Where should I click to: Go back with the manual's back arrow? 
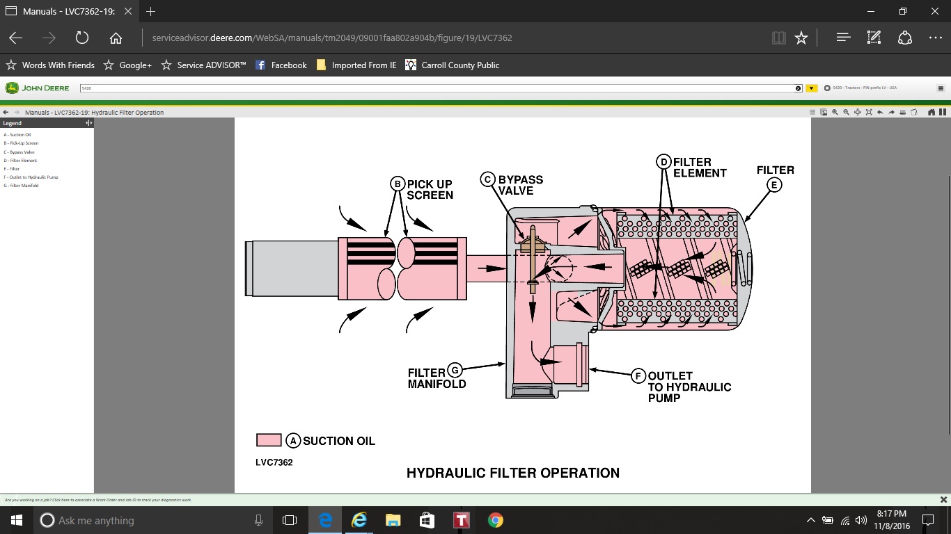coord(6,112)
